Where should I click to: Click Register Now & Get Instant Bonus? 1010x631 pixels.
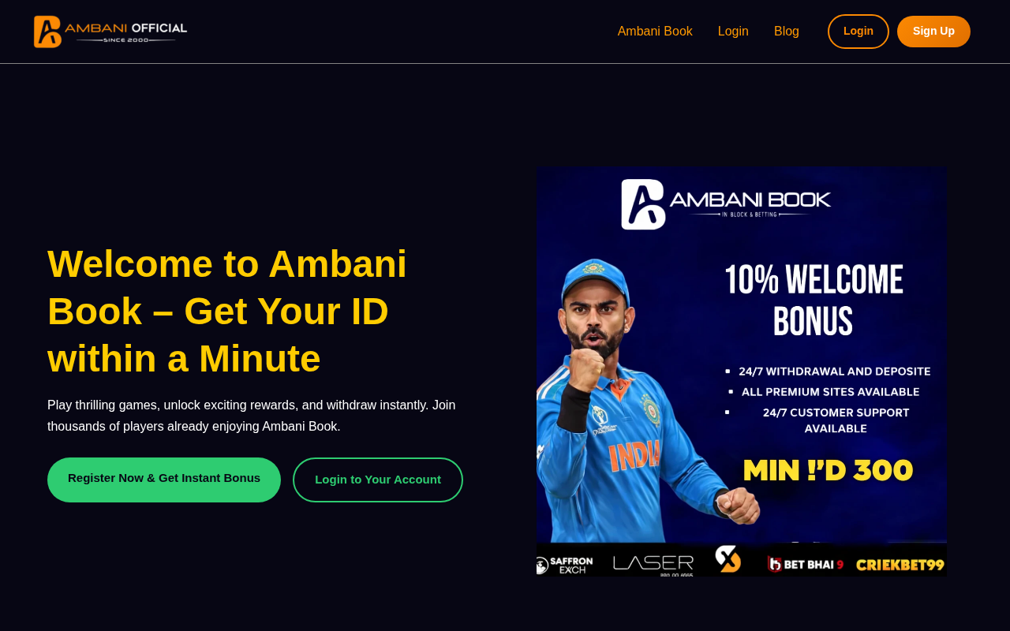pyautogui.click(x=164, y=480)
